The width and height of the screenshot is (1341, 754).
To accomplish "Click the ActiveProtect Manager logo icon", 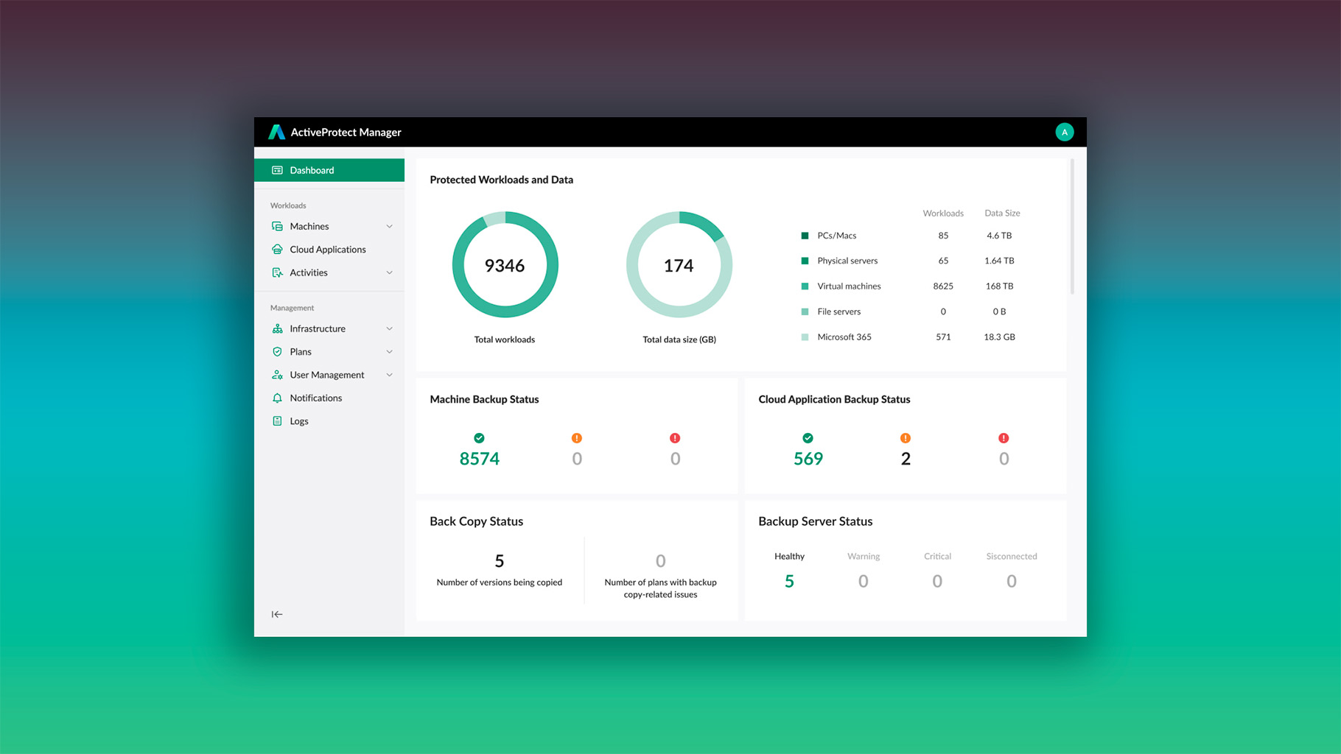I will click(x=277, y=132).
